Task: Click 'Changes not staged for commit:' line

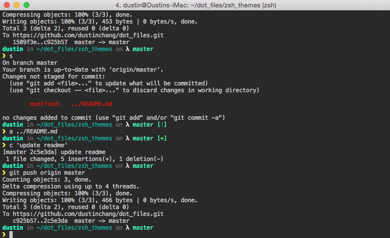Action: tap(54, 77)
